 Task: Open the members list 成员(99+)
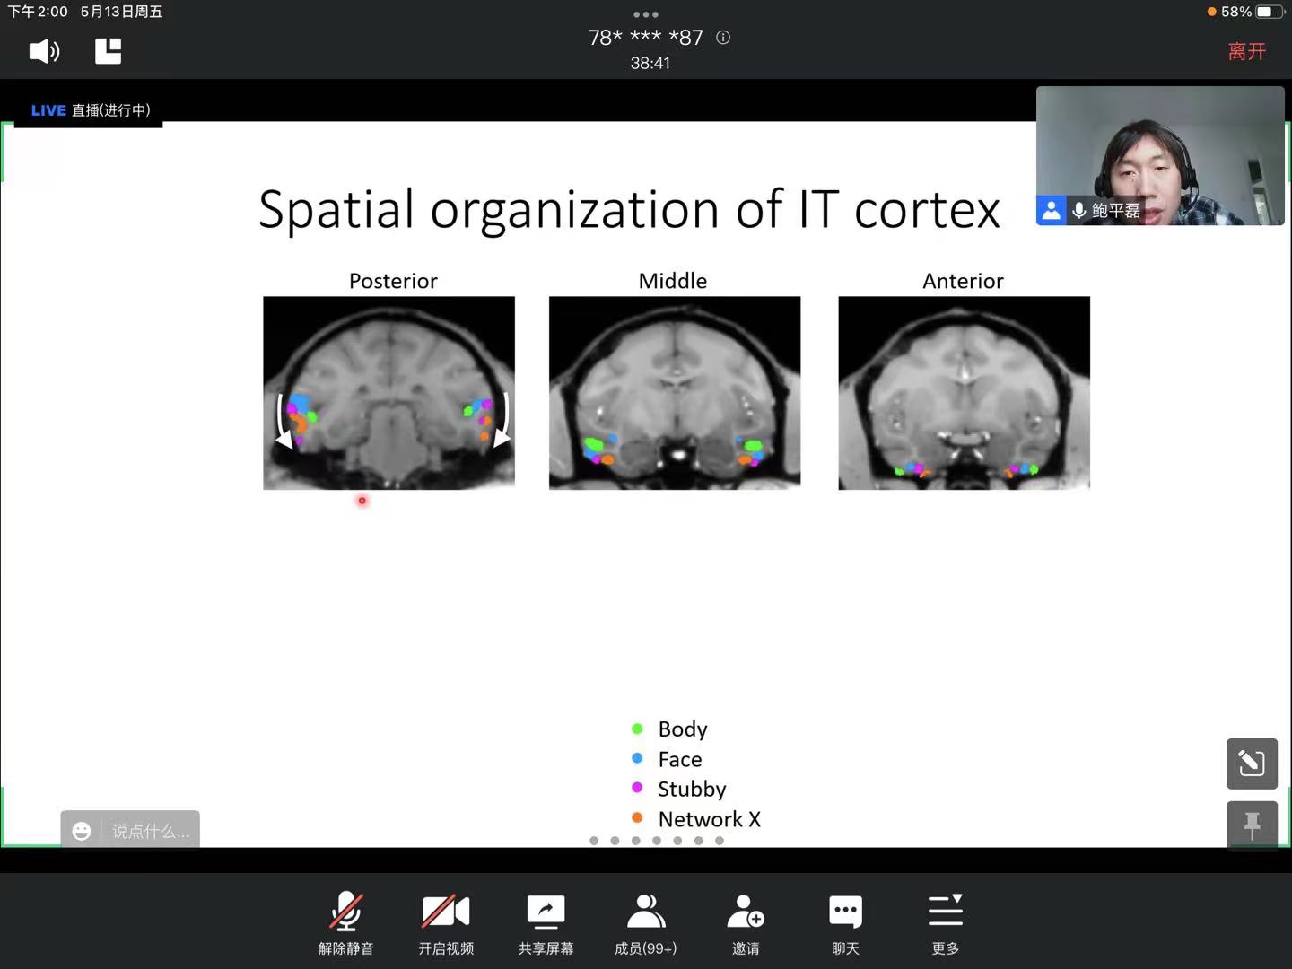[x=645, y=922]
